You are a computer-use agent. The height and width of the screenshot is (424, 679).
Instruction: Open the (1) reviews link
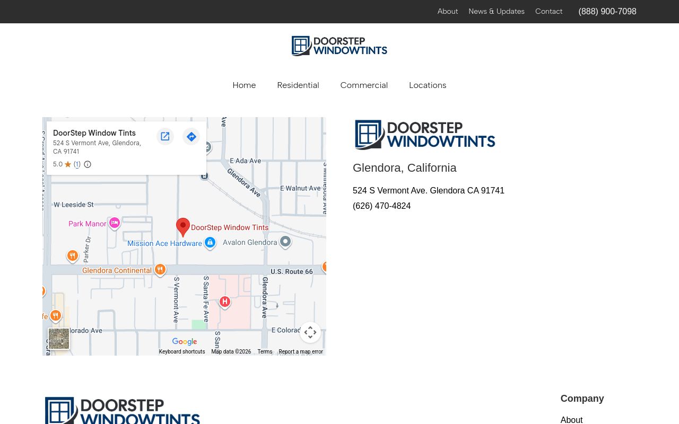77,164
